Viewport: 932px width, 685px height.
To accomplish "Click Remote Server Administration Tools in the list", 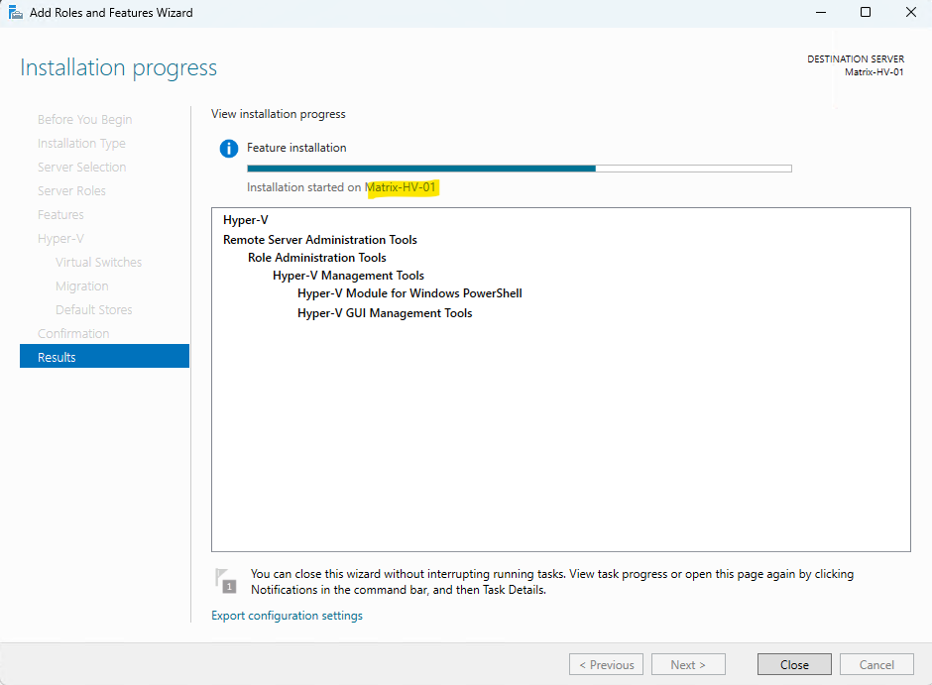I will (320, 240).
